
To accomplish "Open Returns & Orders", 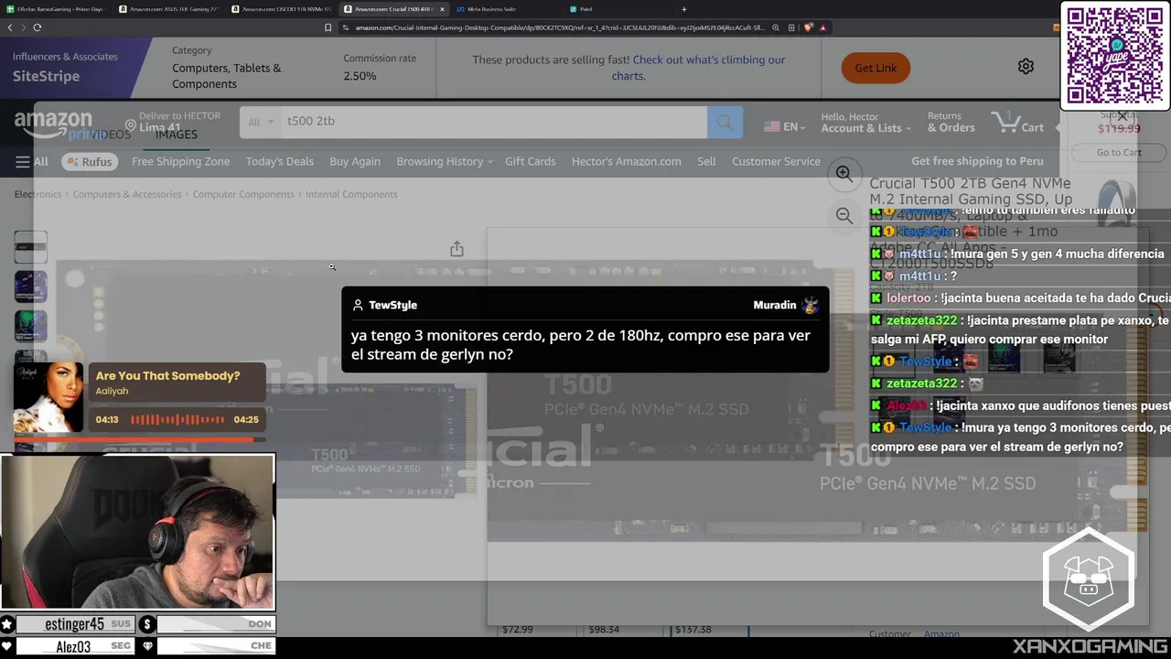I will 951,123.
